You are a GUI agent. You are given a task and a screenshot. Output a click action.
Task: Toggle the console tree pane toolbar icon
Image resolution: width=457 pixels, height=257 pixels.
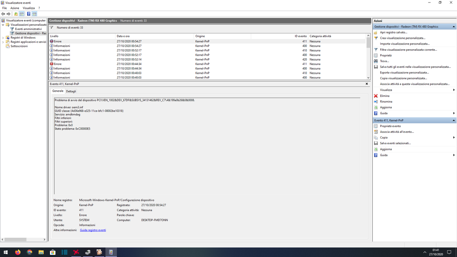point(21,14)
